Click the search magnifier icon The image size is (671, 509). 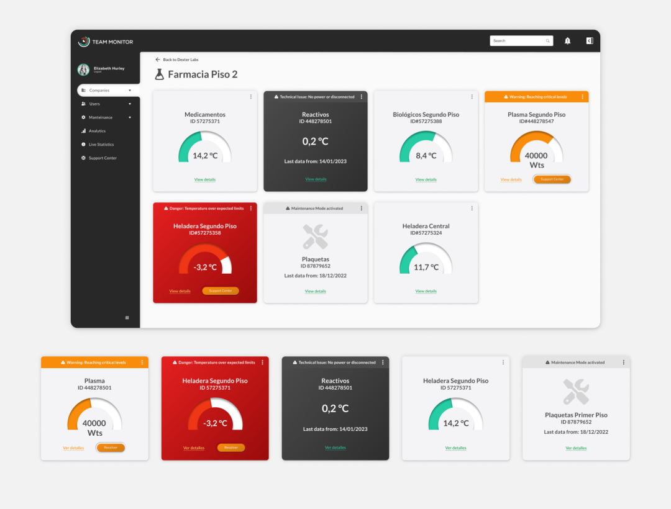click(547, 41)
